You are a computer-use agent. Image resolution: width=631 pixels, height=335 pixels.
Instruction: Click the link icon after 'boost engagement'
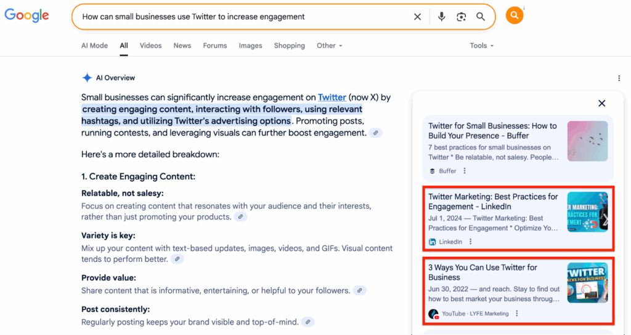(375, 133)
